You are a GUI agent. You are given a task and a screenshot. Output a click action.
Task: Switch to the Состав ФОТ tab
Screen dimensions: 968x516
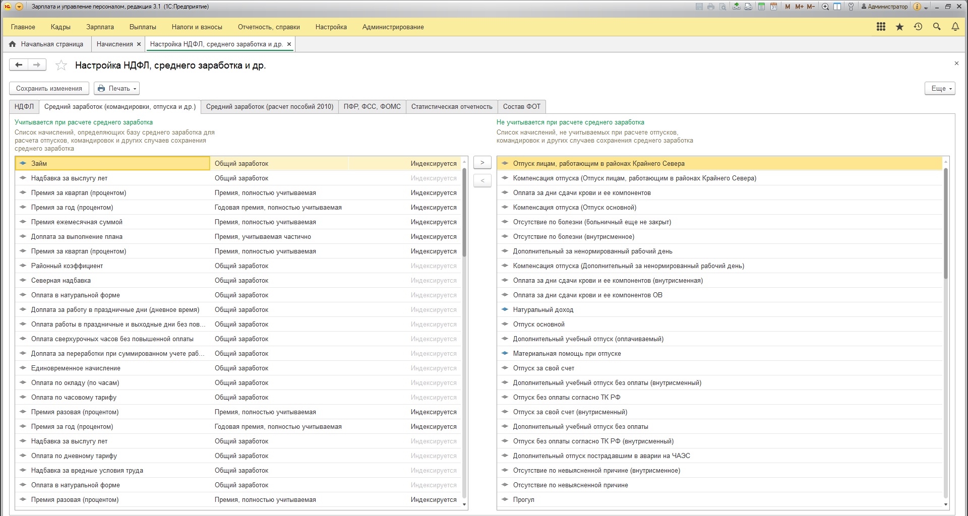[521, 106]
